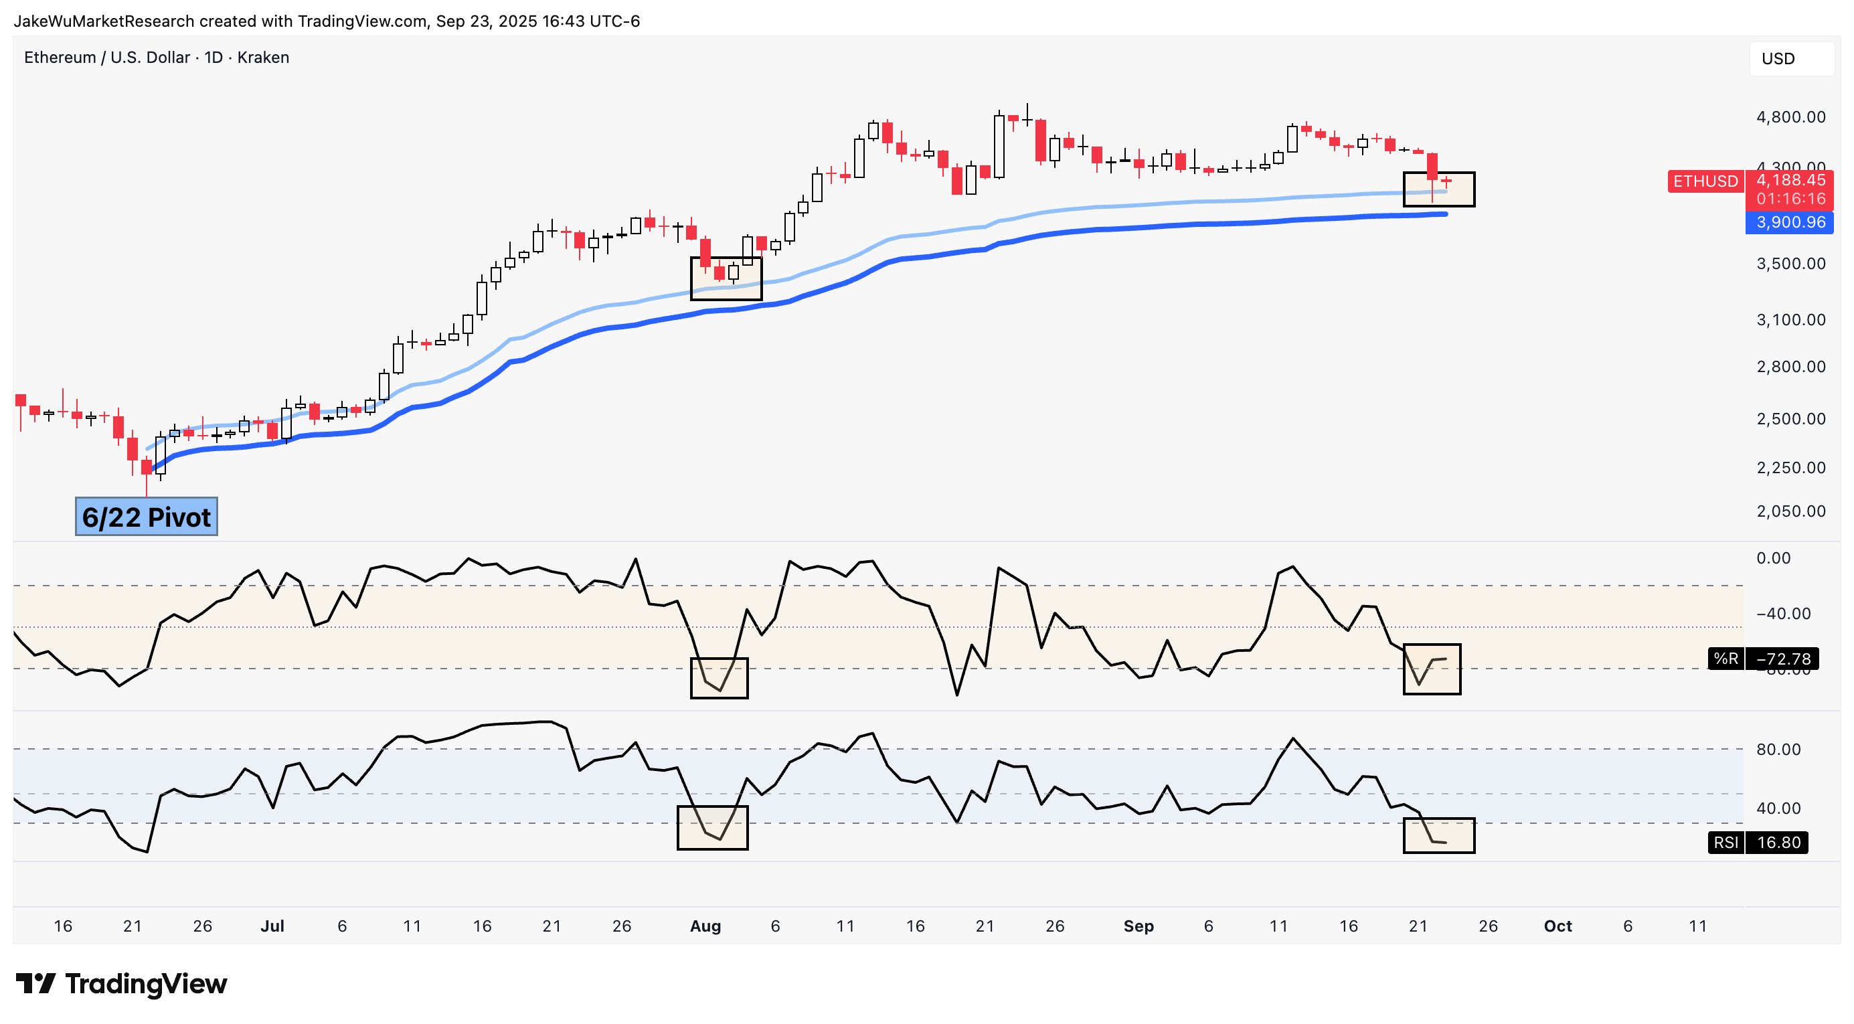Screen dimensions: 1854x1024
Task: Click the 16.80 RSI value badge
Action: coord(1778,842)
